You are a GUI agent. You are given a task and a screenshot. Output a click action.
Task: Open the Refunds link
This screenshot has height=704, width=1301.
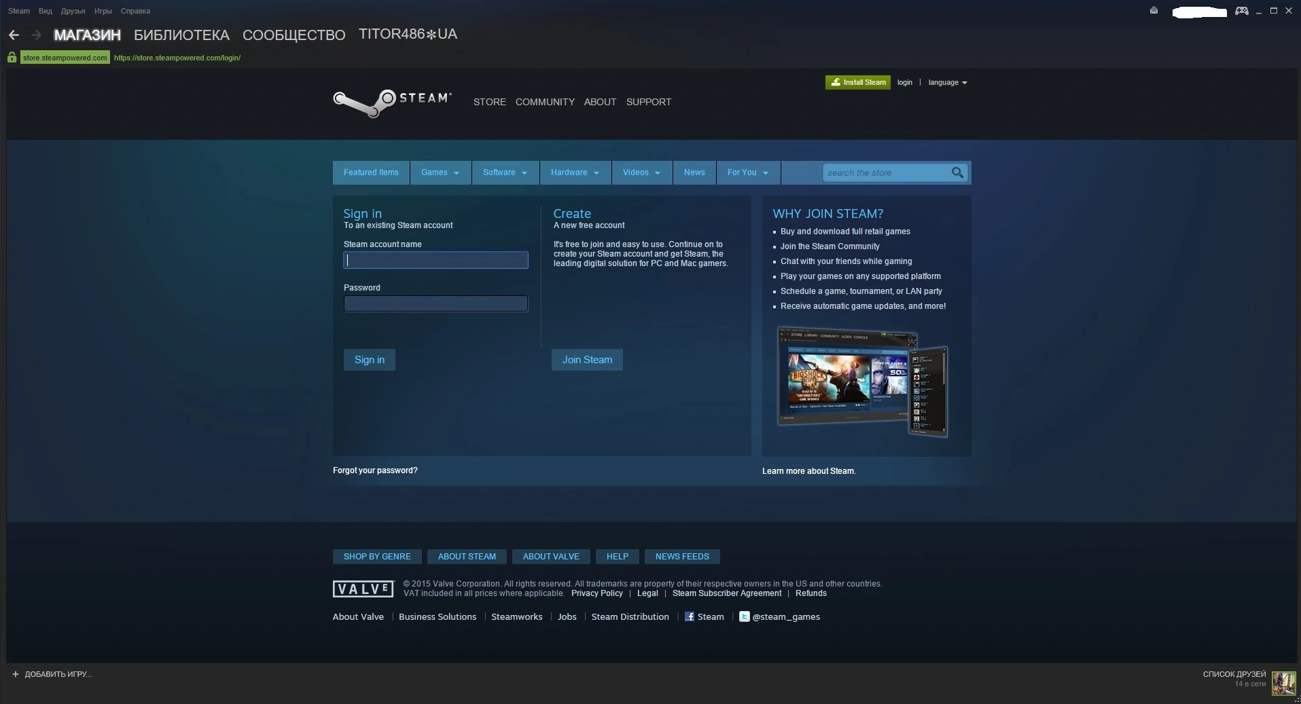[x=811, y=593]
